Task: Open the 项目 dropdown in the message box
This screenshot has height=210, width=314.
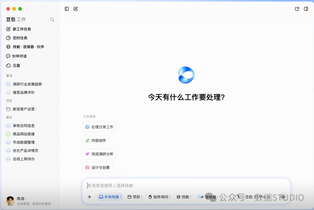Action: click(135, 197)
